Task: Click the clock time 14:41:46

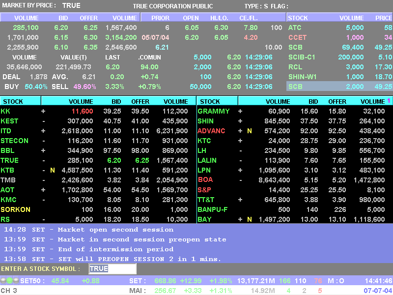Action: click(x=378, y=281)
